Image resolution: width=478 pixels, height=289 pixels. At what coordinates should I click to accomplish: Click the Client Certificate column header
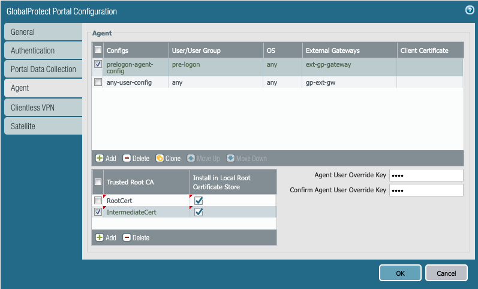tap(431, 50)
